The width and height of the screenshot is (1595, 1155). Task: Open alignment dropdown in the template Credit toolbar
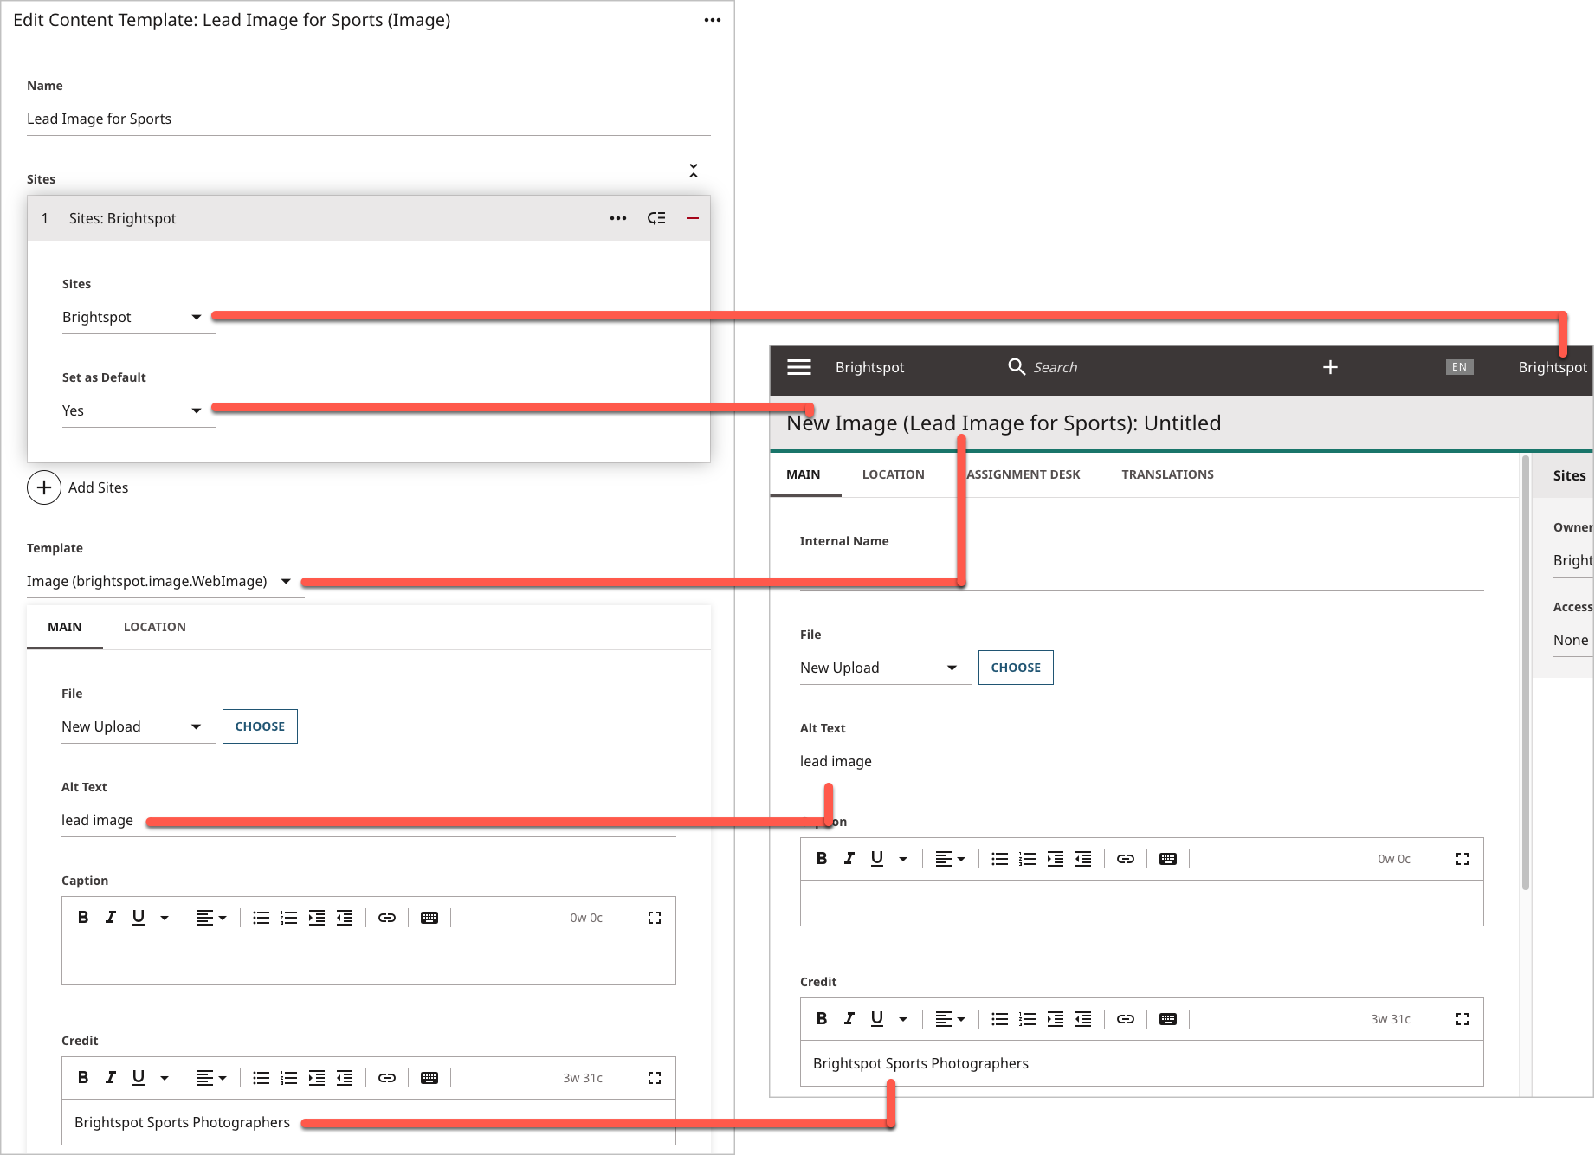coord(211,1078)
